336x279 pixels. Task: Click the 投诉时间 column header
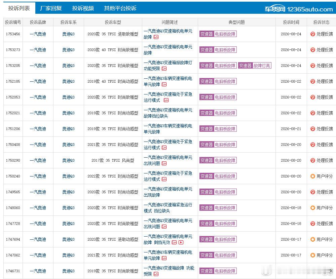(291, 22)
